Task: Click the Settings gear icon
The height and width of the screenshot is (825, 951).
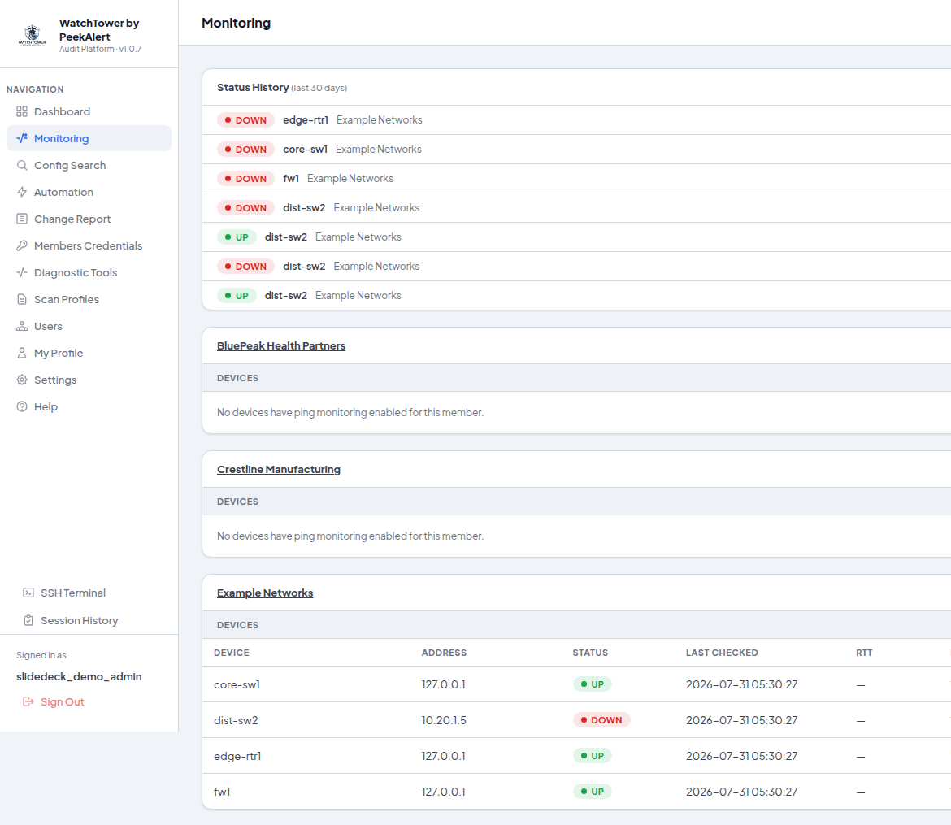Action: pos(22,380)
